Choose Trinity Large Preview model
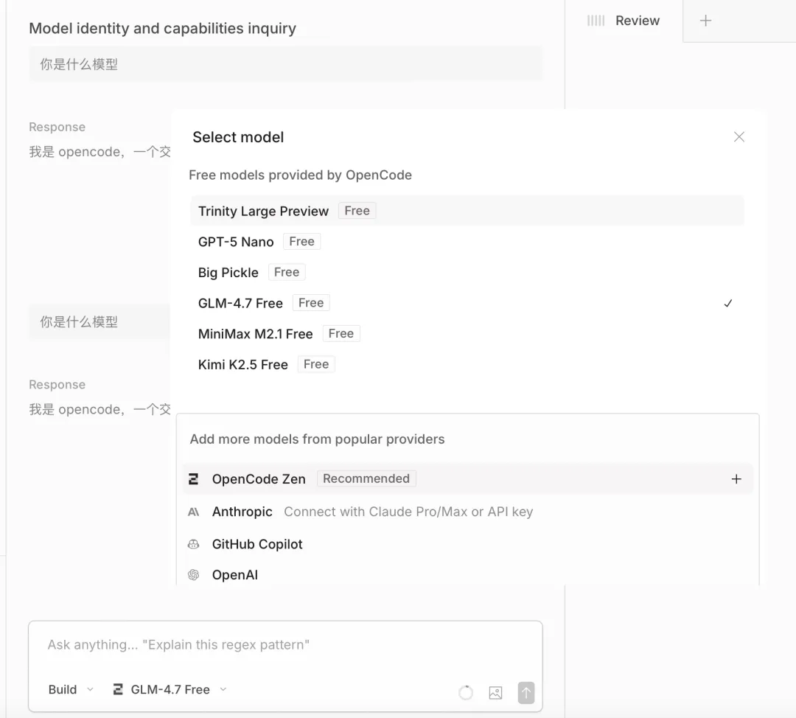The width and height of the screenshot is (796, 718). (x=263, y=211)
